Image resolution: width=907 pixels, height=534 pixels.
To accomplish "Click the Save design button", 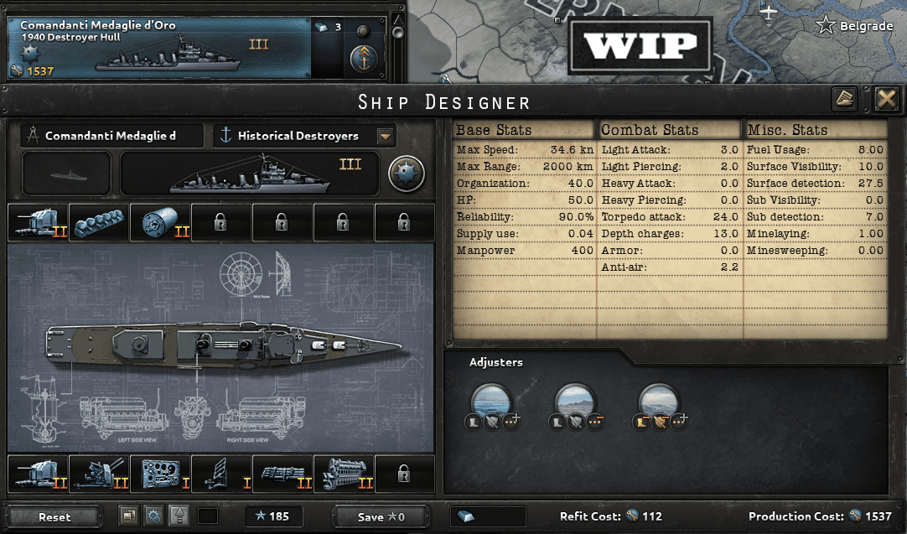I will [381, 516].
